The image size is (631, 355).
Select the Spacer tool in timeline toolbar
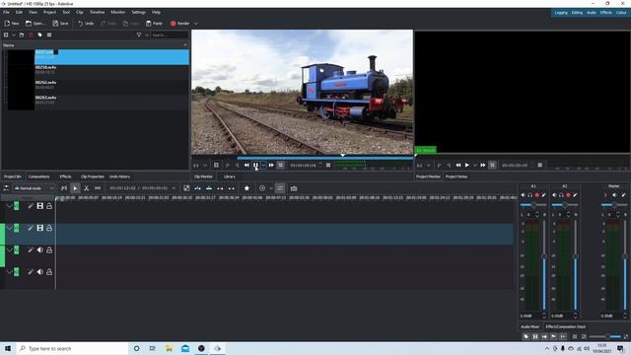[x=98, y=188]
